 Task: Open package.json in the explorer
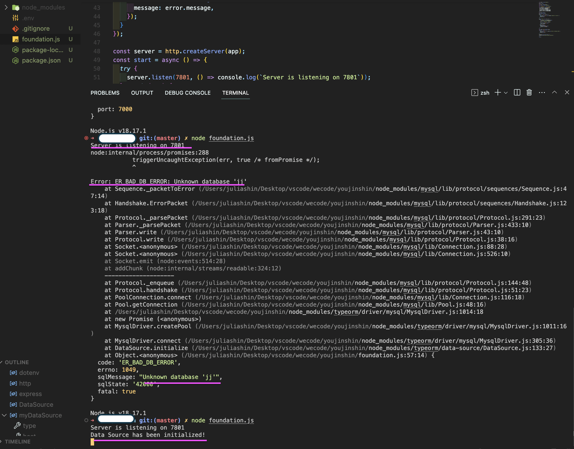coord(41,61)
